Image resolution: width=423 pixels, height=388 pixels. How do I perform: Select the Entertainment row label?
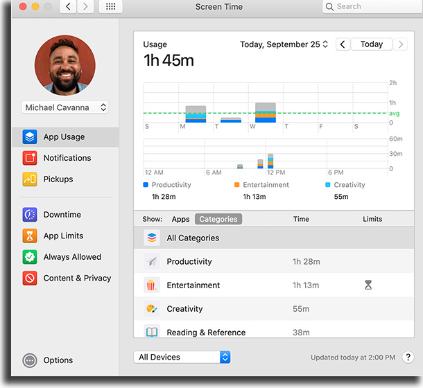click(193, 285)
